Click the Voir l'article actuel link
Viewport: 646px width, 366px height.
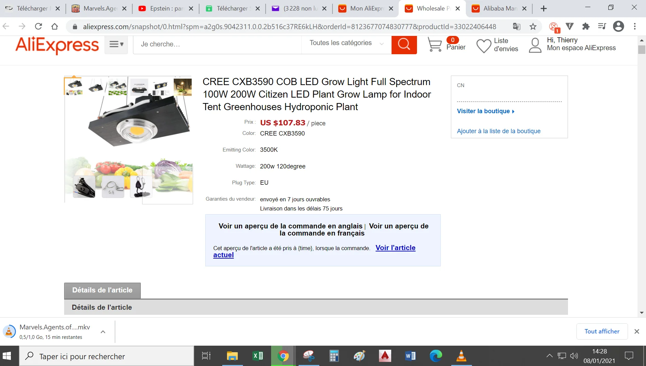(x=314, y=251)
